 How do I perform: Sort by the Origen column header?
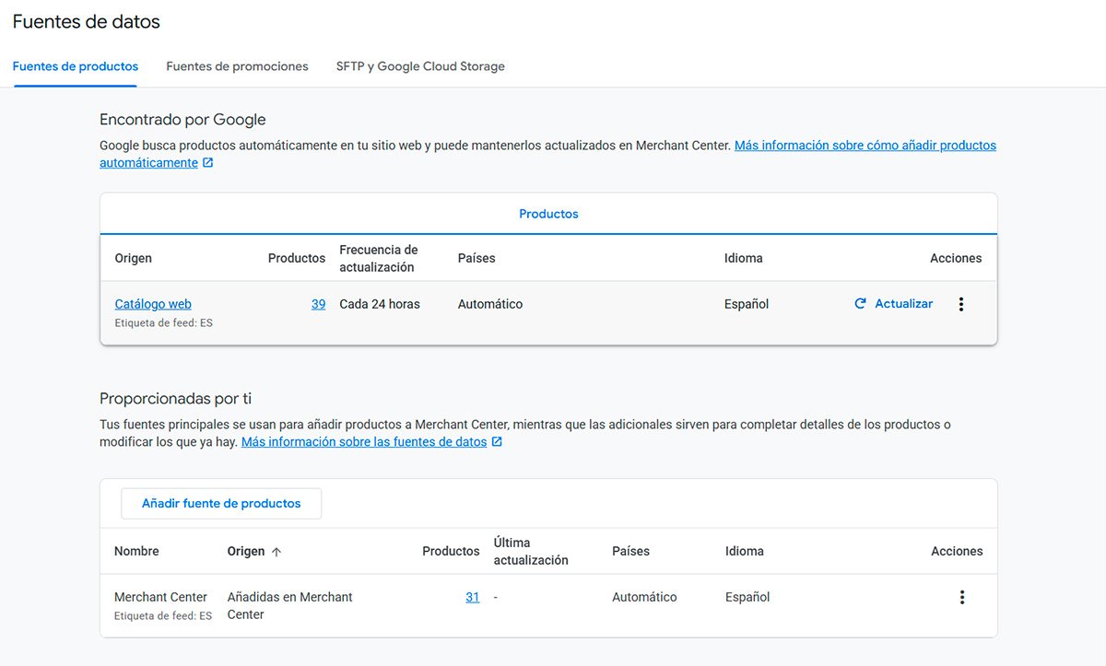[x=245, y=551]
